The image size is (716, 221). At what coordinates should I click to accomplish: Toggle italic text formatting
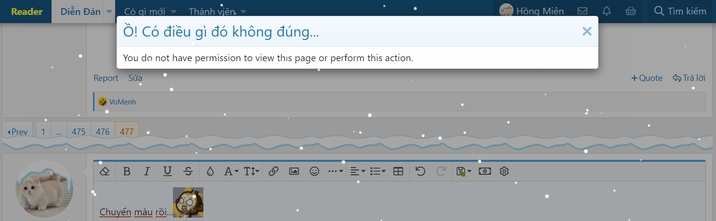point(147,171)
